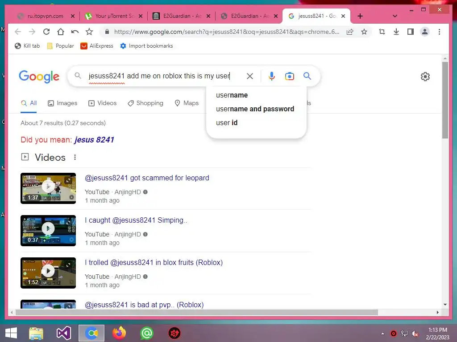Bookmark this page with the address bar star
Screen dimensions: 457x342
[364, 32]
